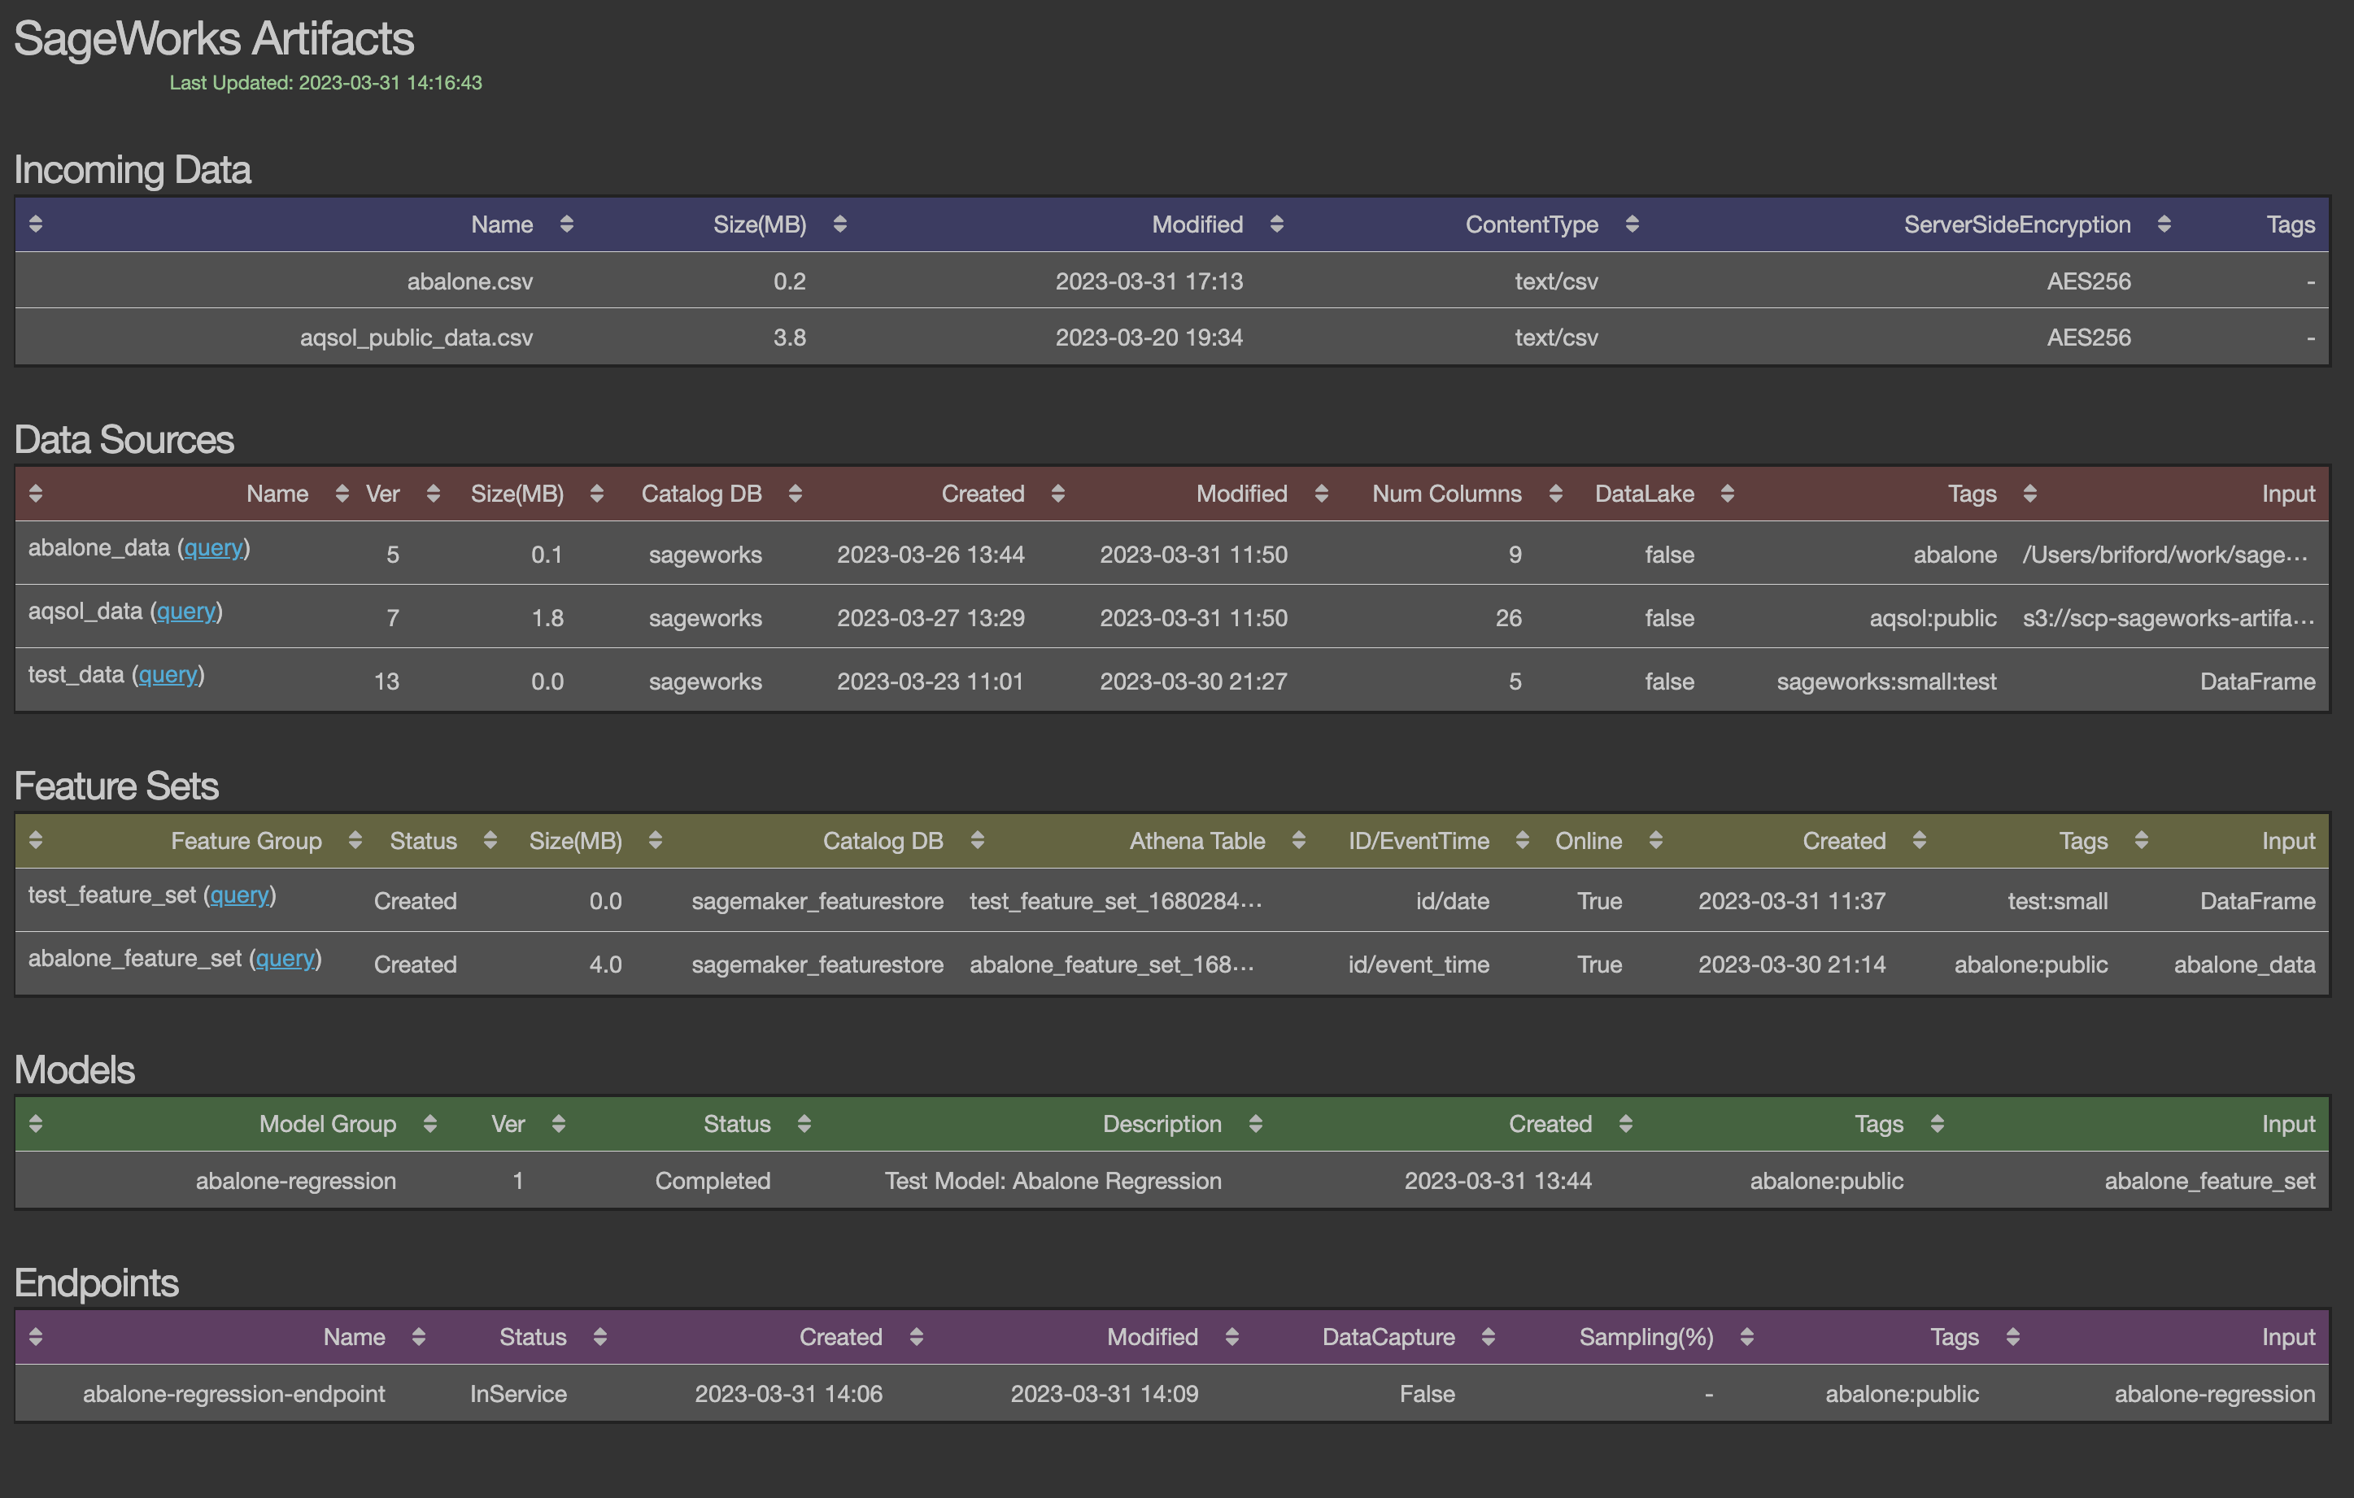The image size is (2354, 1498).
Task: Click the Last Updated timestamp text
Action: (x=325, y=83)
